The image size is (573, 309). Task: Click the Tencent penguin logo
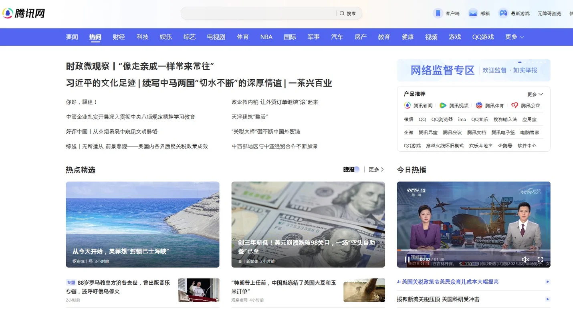8,13
